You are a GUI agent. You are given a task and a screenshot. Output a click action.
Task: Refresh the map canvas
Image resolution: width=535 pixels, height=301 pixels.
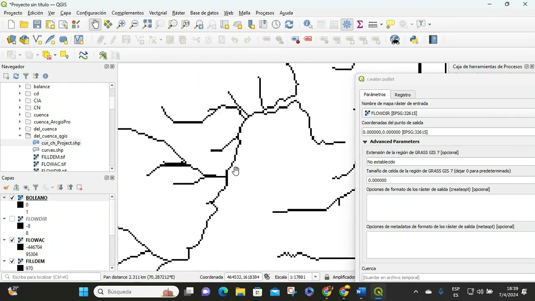(289, 24)
